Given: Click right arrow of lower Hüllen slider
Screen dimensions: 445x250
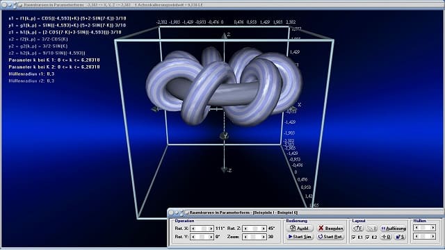Looking at the screenshot, I should click(432, 236).
